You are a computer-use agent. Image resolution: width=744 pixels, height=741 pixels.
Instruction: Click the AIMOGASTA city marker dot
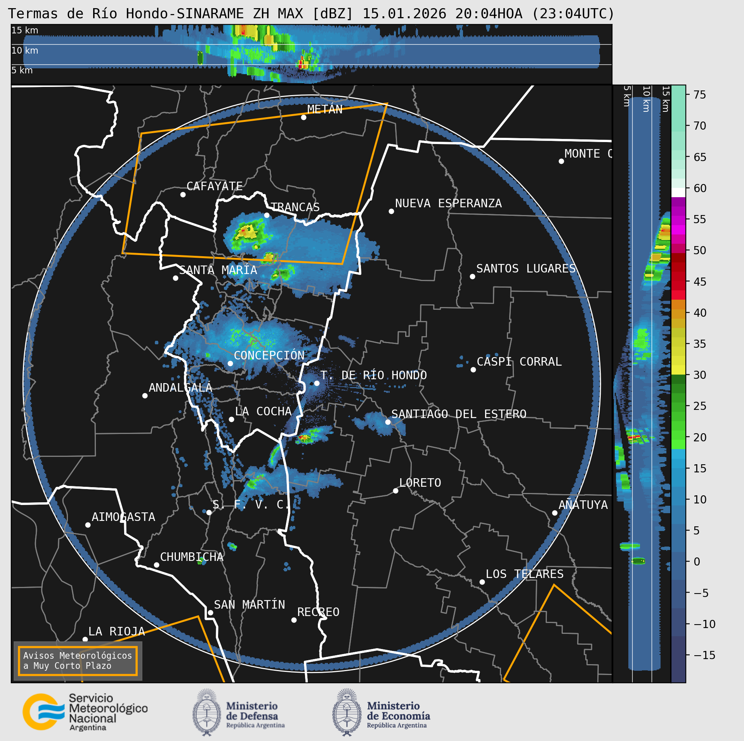[x=88, y=525]
